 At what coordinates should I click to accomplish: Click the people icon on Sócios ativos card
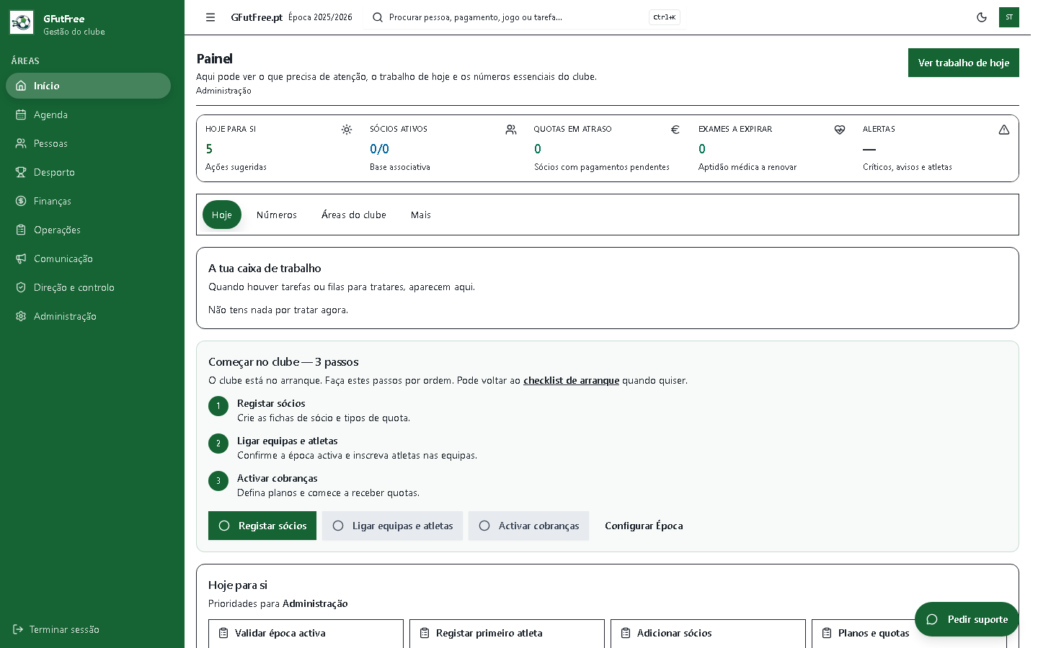pyautogui.click(x=511, y=130)
